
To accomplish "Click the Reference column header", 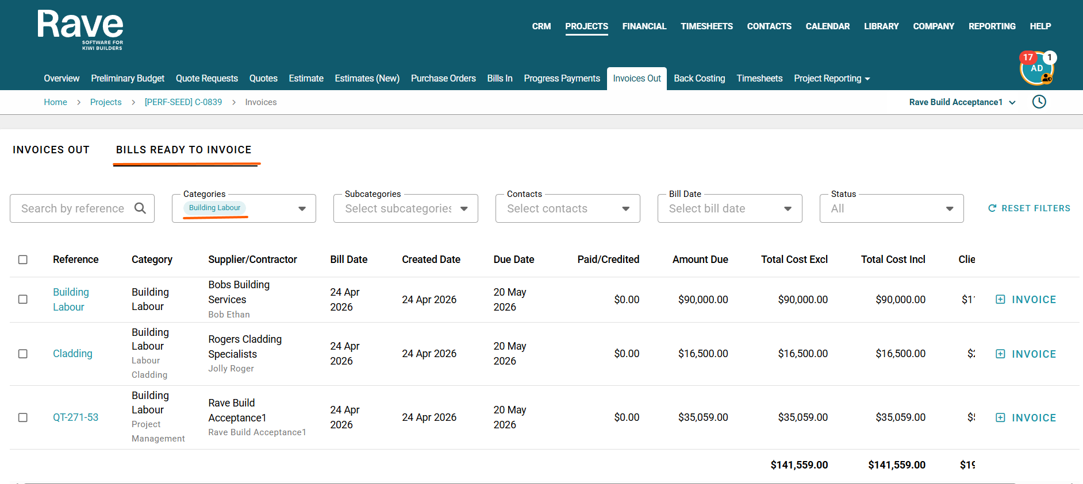I will (x=76, y=260).
